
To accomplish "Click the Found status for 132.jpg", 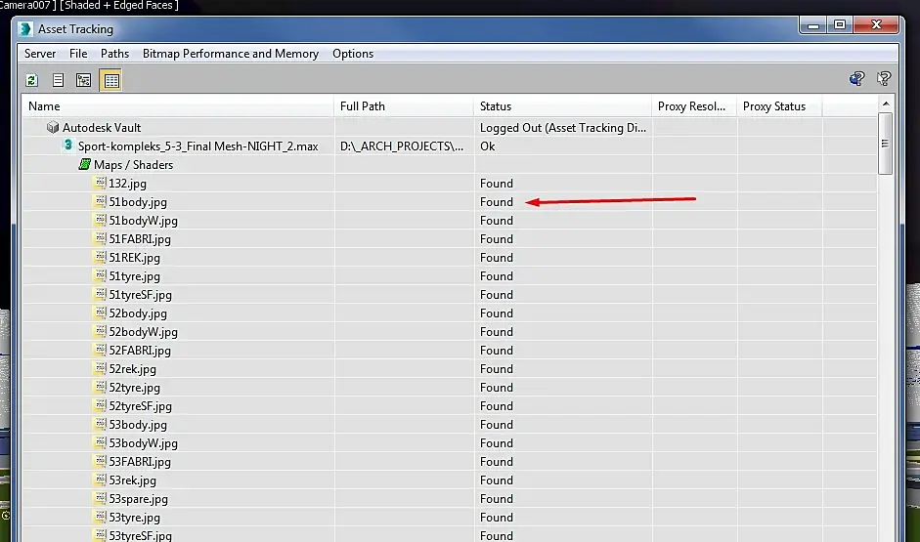I will point(497,184).
